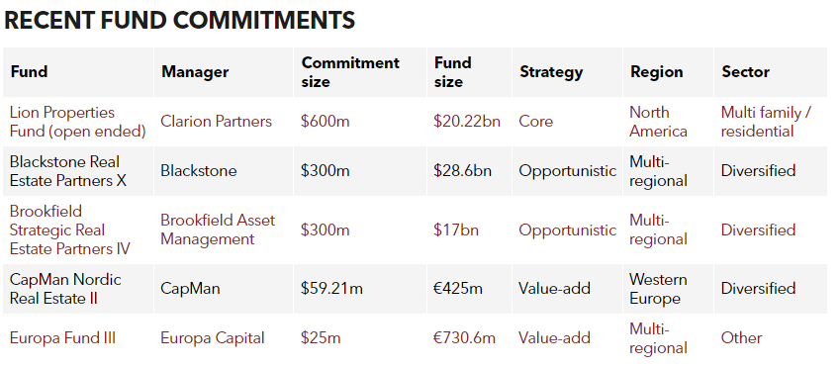
Task: Select the Blackstone manager cell
Action: pos(198,171)
